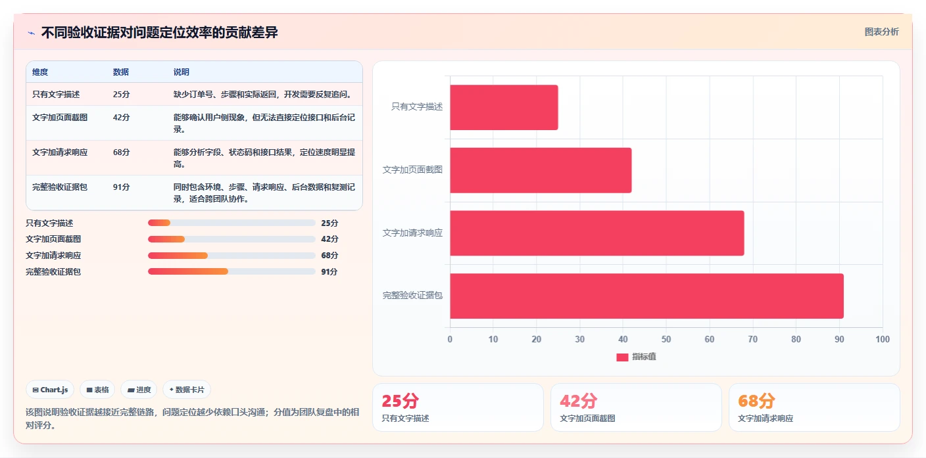The width and height of the screenshot is (926, 458).
Task: Click the chart bar for 只有文字描述
Action: [x=504, y=107]
